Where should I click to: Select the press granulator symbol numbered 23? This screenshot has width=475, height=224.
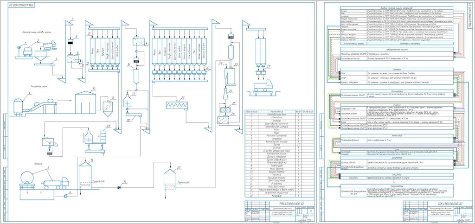pos(230,76)
